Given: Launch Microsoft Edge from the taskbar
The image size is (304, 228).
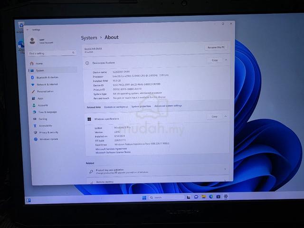Looking at the screenshot, I should [x=211, y=197].
